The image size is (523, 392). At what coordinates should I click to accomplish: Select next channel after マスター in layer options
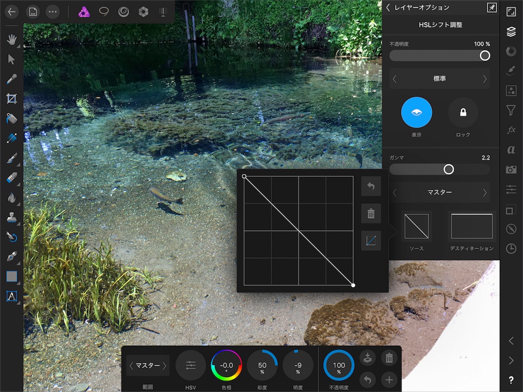[x=485, y=192]
